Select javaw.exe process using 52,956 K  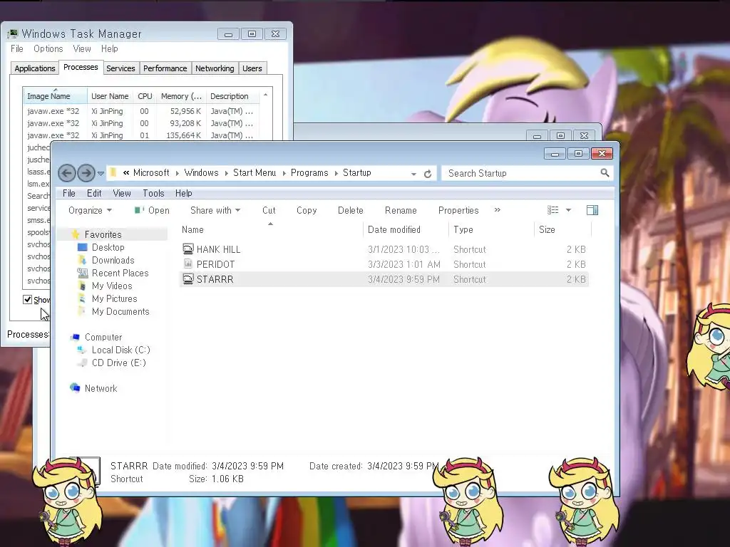[x=142, y=111]
